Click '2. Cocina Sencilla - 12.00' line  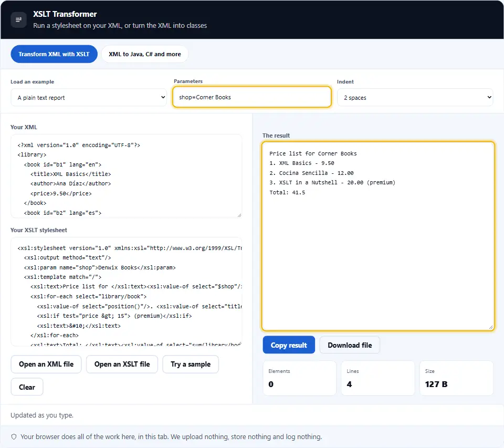pyautogui.click(x=311, y=173)
